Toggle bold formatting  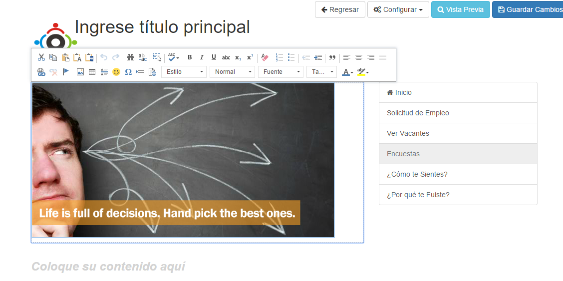tap(190, 57)
